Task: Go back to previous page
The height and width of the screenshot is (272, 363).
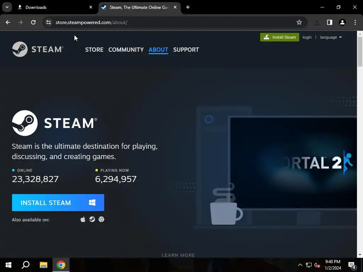Action: click(x=8, y=22)
